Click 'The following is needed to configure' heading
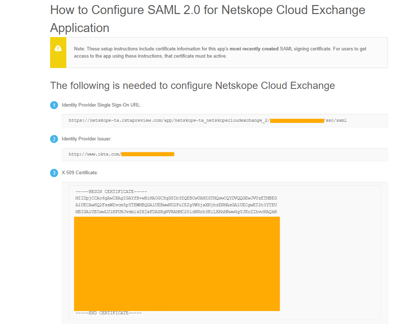Viewport: 403px width, 324px height. click(192, 85)
